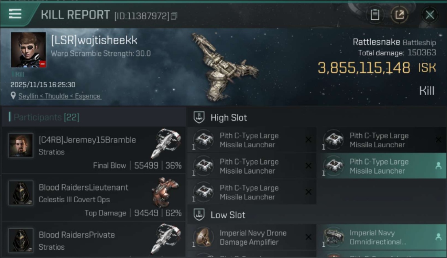Open the Participants [22] tab header
This screenshot has height=258, width=447.
pyautogui.click(x=46, y=117)
